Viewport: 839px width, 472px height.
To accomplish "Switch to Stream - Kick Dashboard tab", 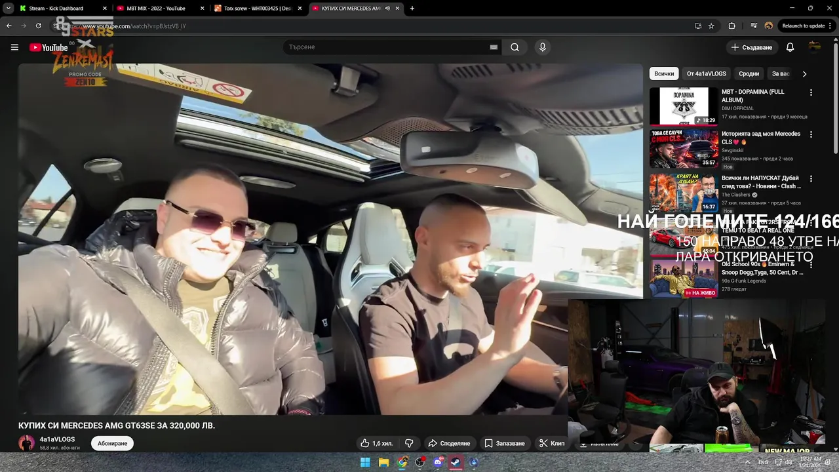I will pos(56,9).
